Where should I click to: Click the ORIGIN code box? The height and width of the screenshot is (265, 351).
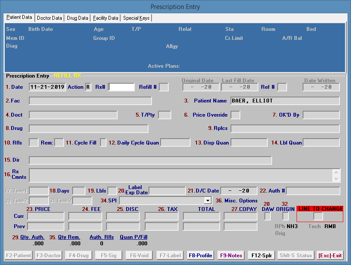(285, 216)
